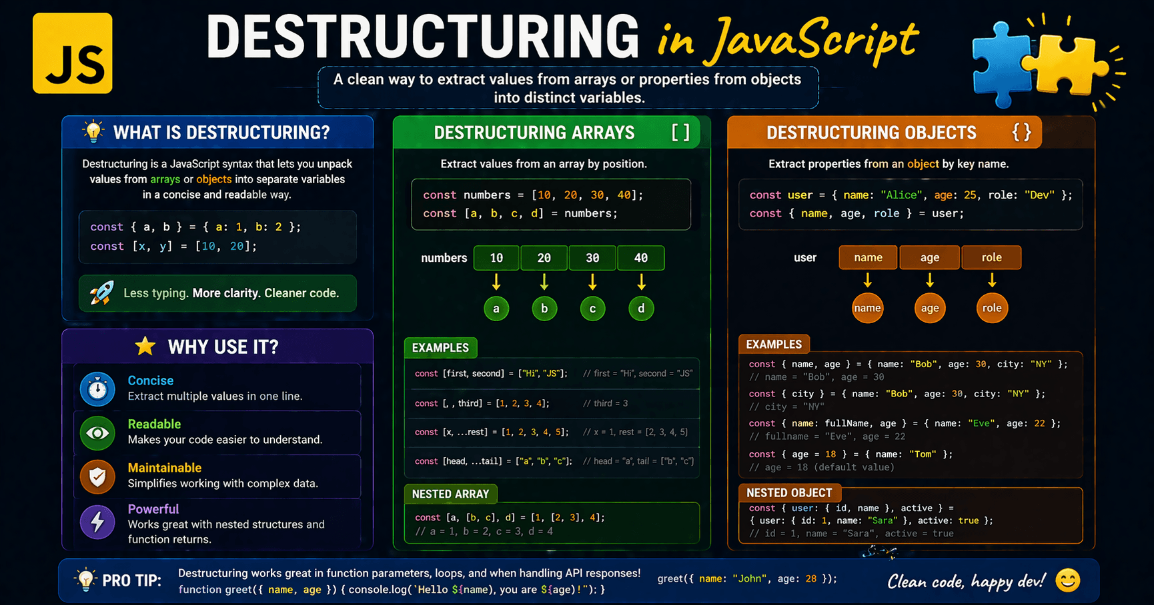Select the stopwatch icon beside Concise
Viewport: 1154px width, 605px height.
pyautogui.click(x=97, y=389)
